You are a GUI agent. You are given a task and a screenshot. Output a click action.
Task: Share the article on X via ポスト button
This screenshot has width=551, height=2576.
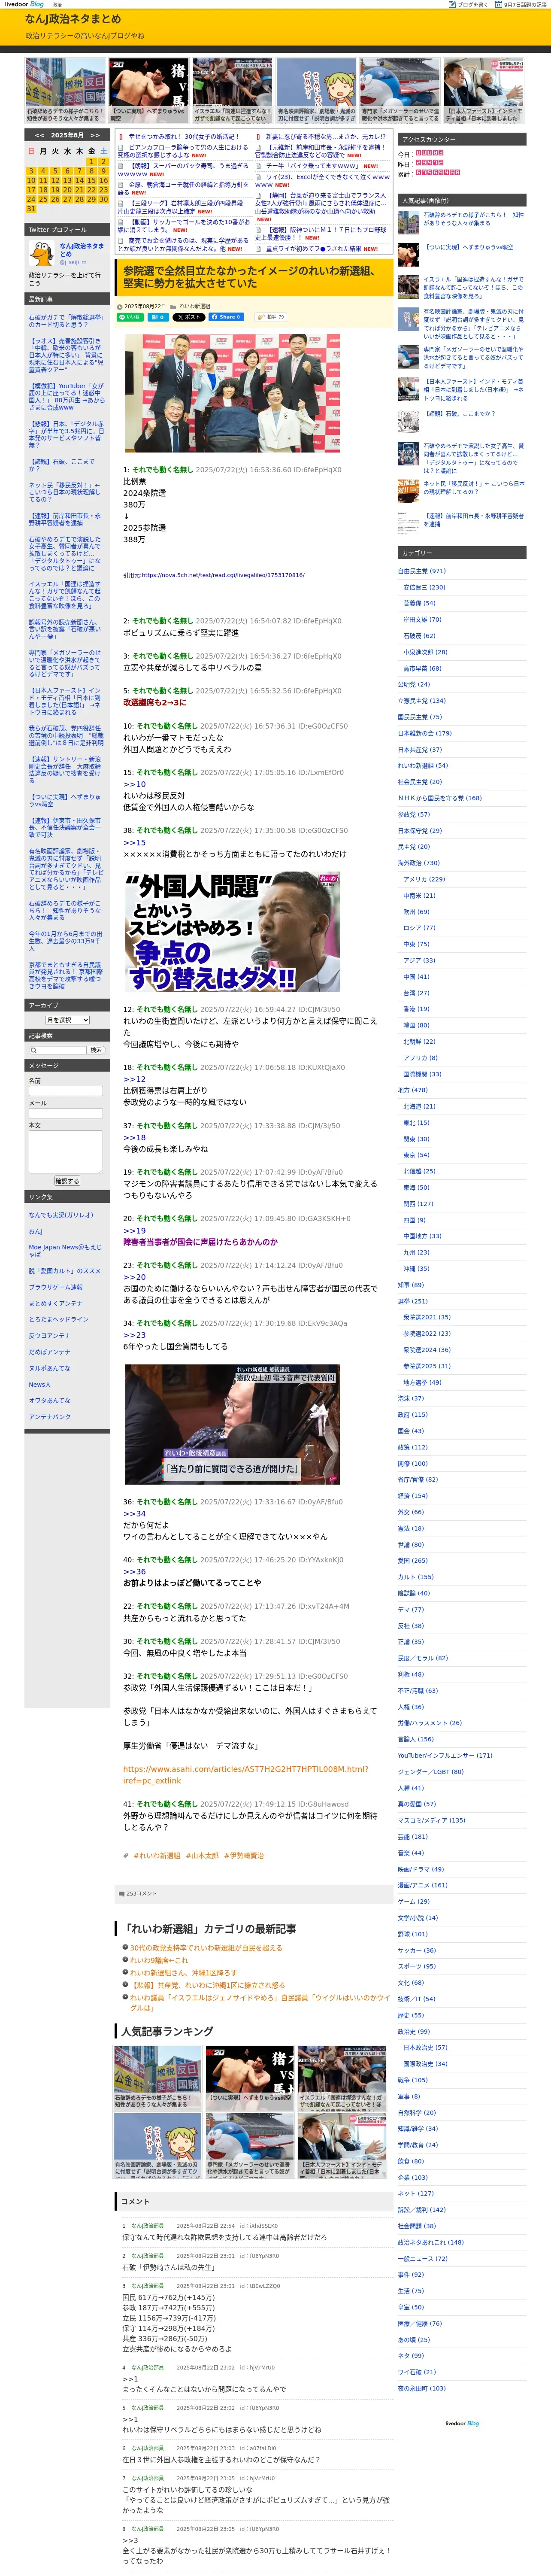point(188,317)
